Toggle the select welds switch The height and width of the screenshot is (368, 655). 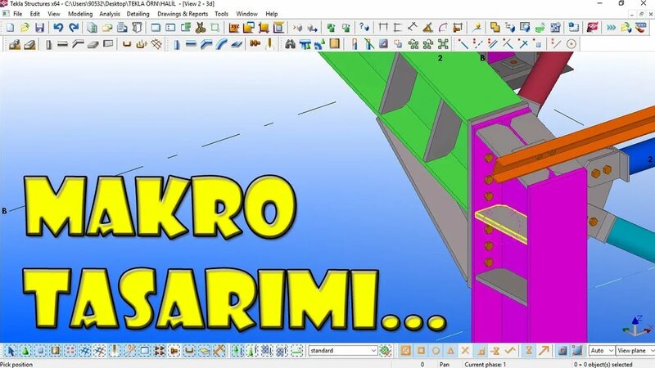pyautogui.click(x=114, y=351)
